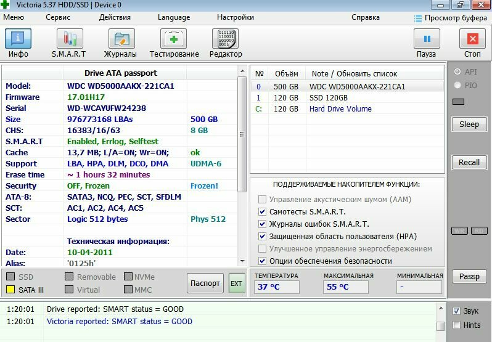Click Note / Обновить список header
Image resolution: width=492 pixels, height=342 pixels.
(x=355, y=74)
